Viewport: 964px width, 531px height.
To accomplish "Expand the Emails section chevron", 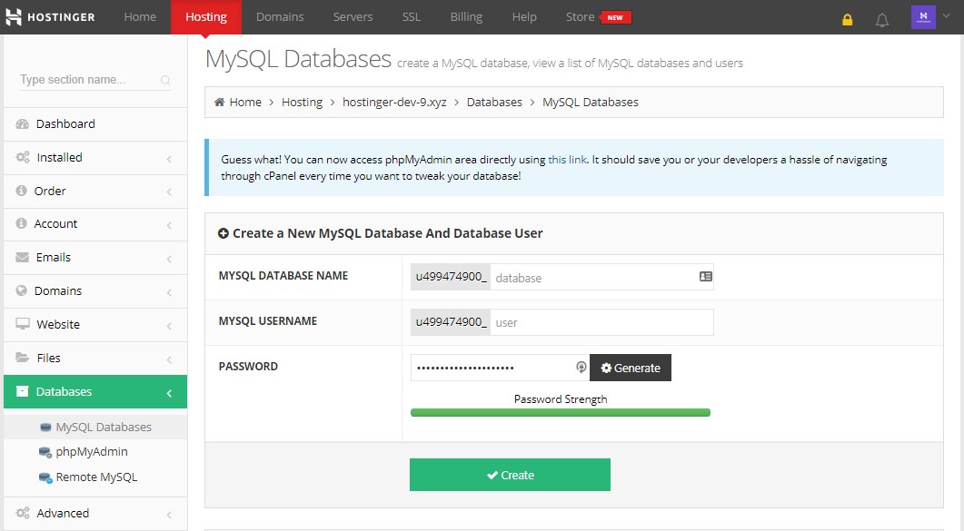I will [169, 259].
